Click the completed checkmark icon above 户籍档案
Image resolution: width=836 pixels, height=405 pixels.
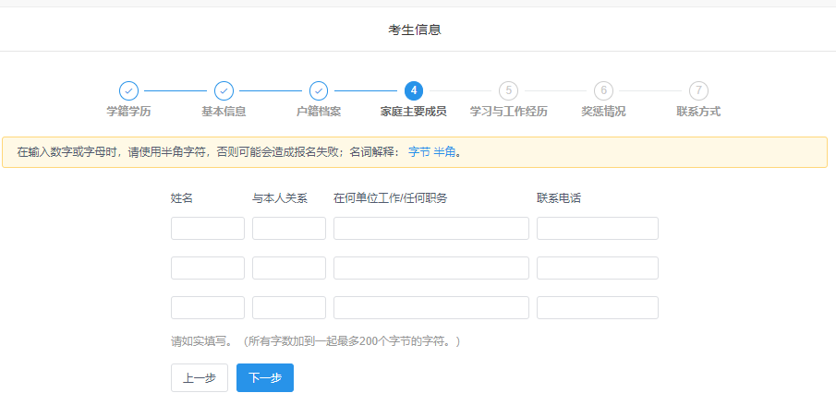point(319,90)
